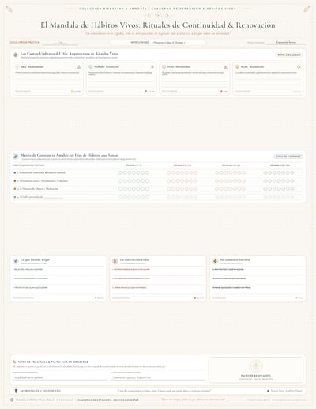Click the italic quote beneath the main title

click(x=158, y=33)
